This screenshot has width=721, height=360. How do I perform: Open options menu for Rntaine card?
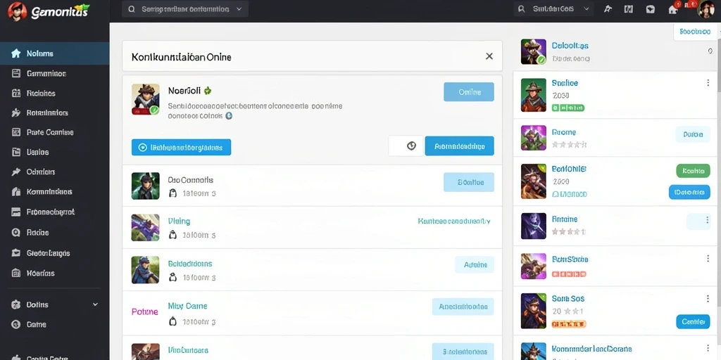click(x=708, y=221)
